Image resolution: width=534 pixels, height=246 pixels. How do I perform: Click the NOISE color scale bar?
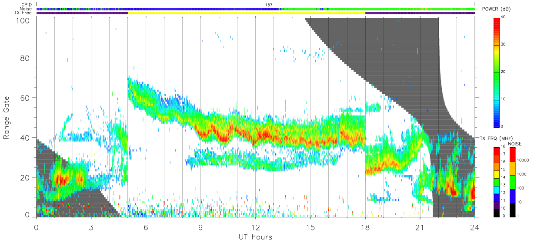point(513,181)
